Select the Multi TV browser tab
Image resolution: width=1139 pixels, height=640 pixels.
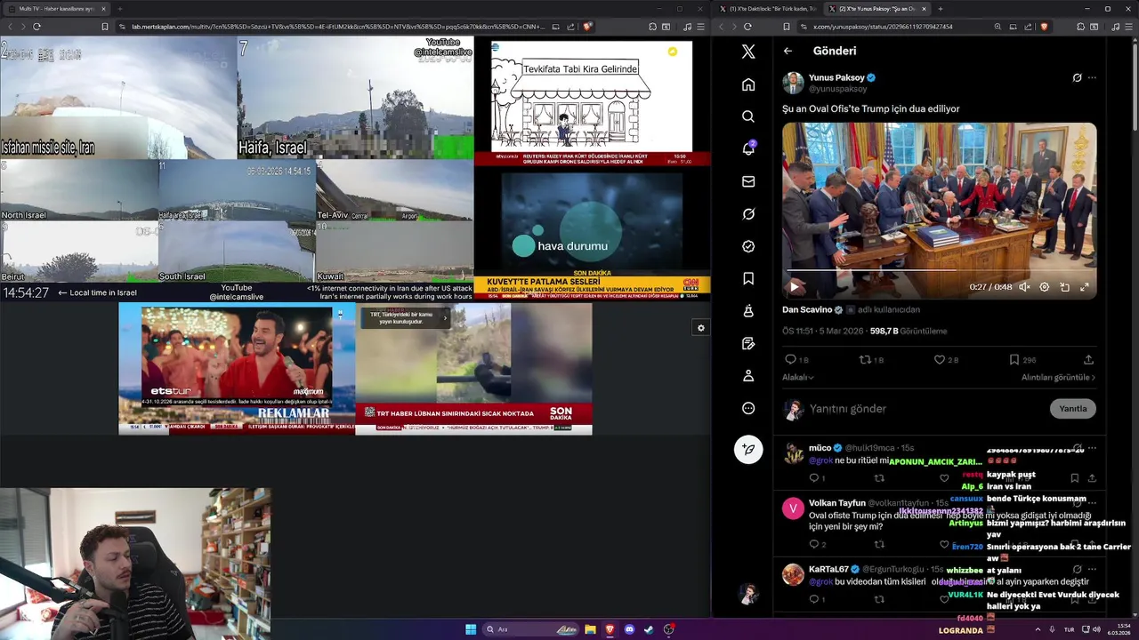(x=55, y=9)
